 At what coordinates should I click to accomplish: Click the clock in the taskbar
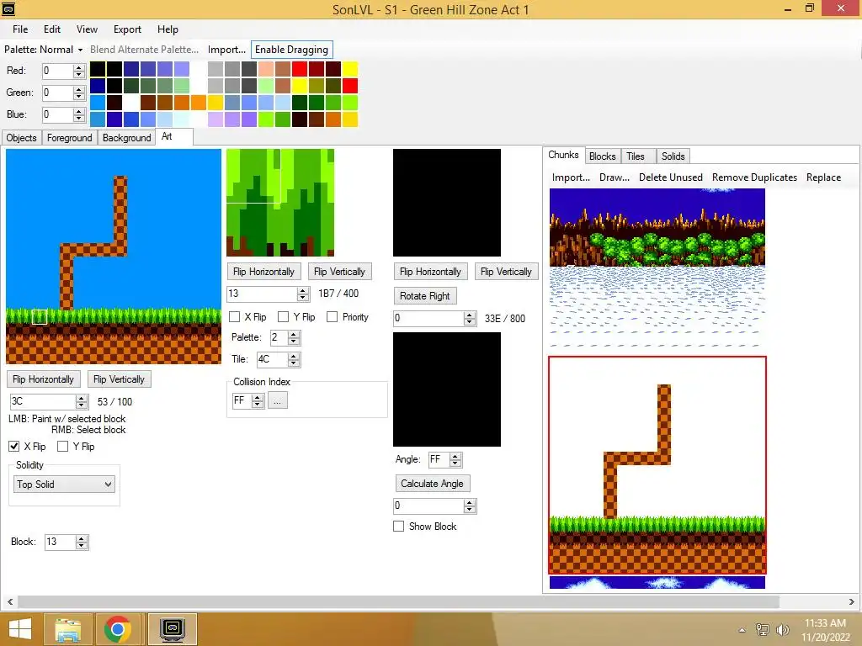pos(825,630)
